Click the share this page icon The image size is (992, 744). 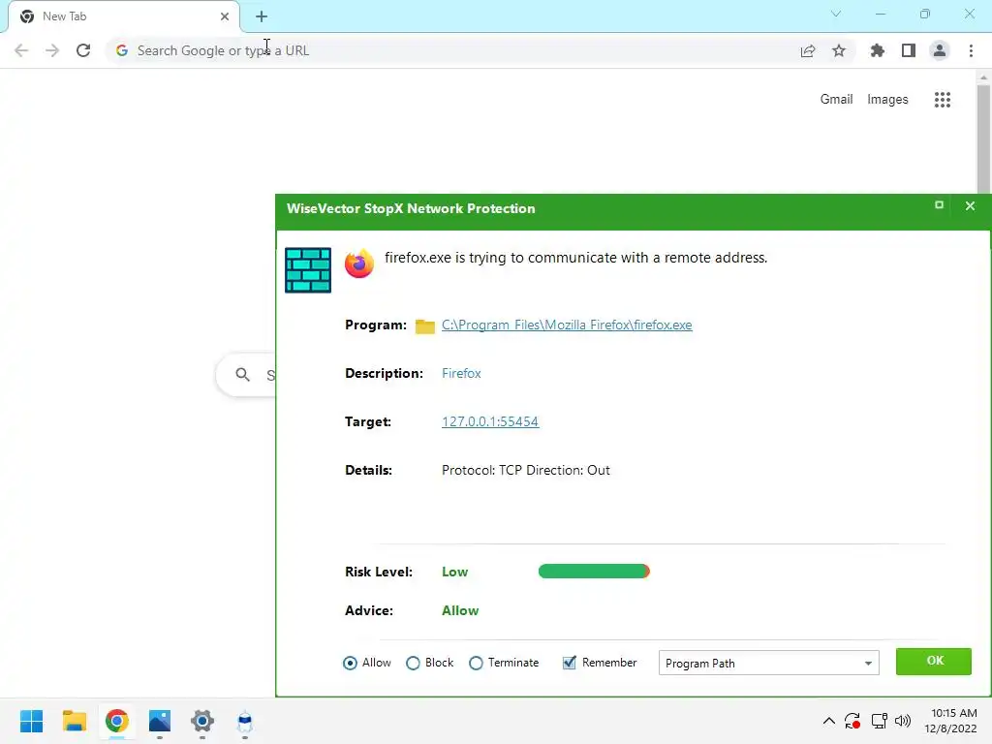point(808,50)
